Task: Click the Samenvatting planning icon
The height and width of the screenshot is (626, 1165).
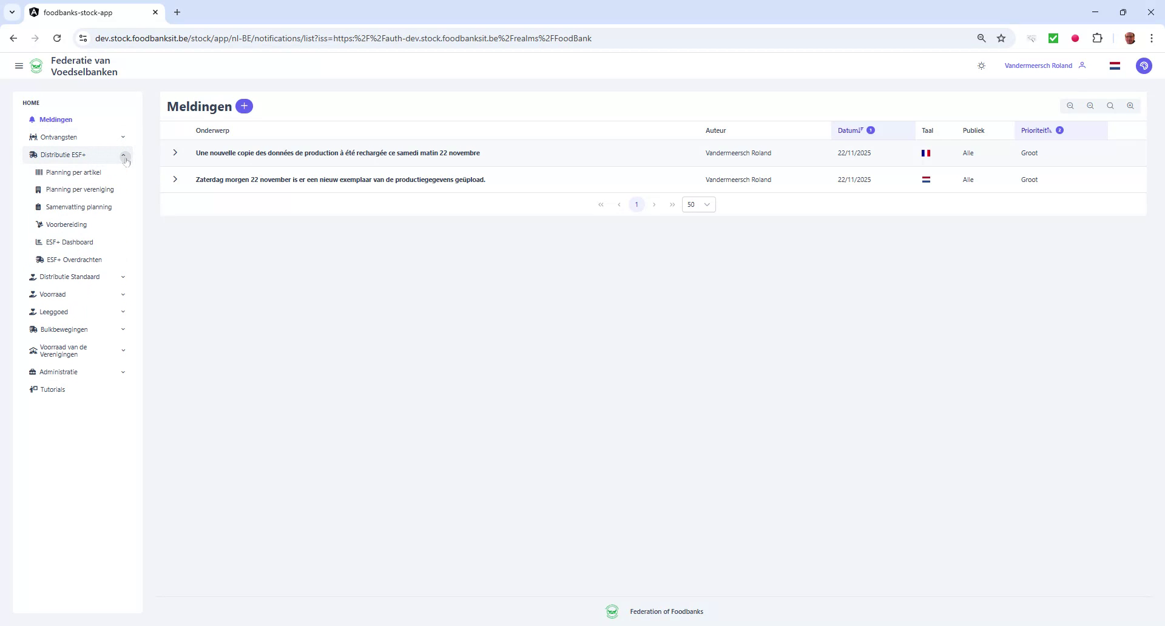Action: 39,207
